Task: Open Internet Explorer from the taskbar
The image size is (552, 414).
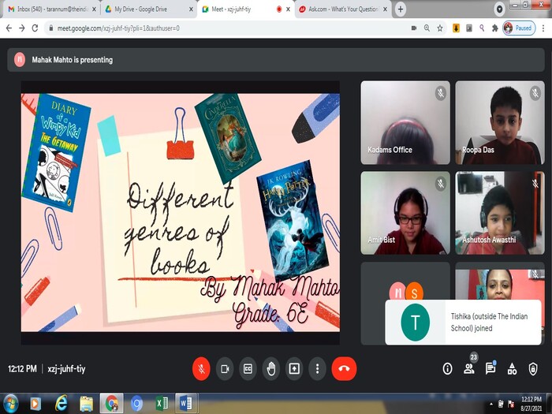Action: click(x=61, y=404)
